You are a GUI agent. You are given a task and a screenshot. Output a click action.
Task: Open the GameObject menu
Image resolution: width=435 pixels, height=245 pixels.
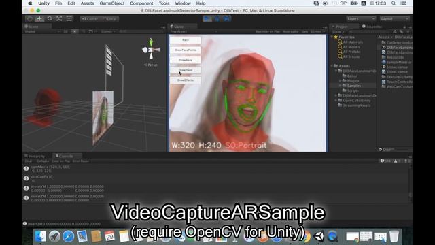tap(111, 3)
